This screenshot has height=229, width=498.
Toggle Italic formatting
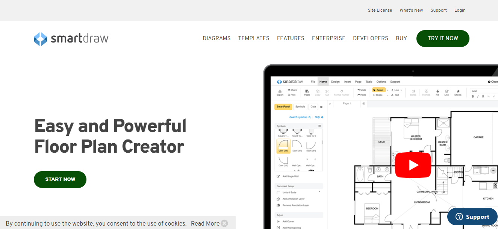pos(478,97)
